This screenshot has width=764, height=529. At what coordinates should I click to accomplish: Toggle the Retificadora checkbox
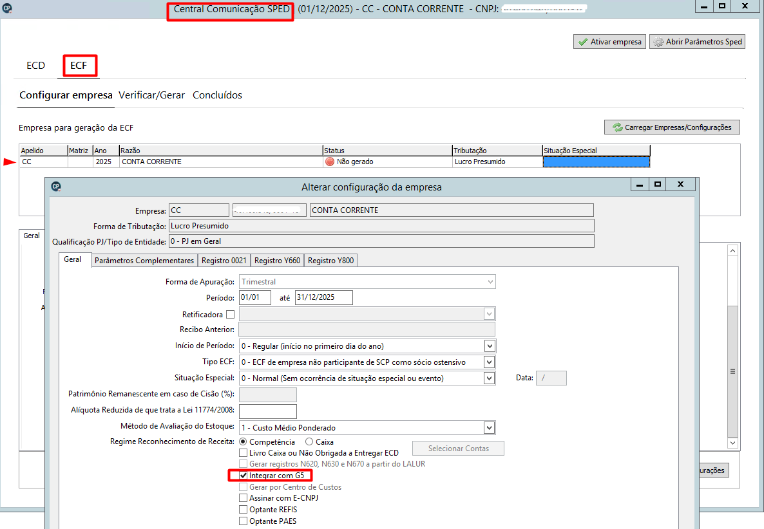[x=231, y=315]
